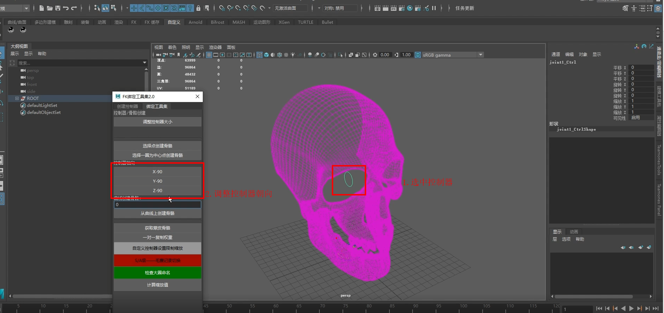
Task: Open the 创建控制器 tab in FK tool
Action: 127,106
